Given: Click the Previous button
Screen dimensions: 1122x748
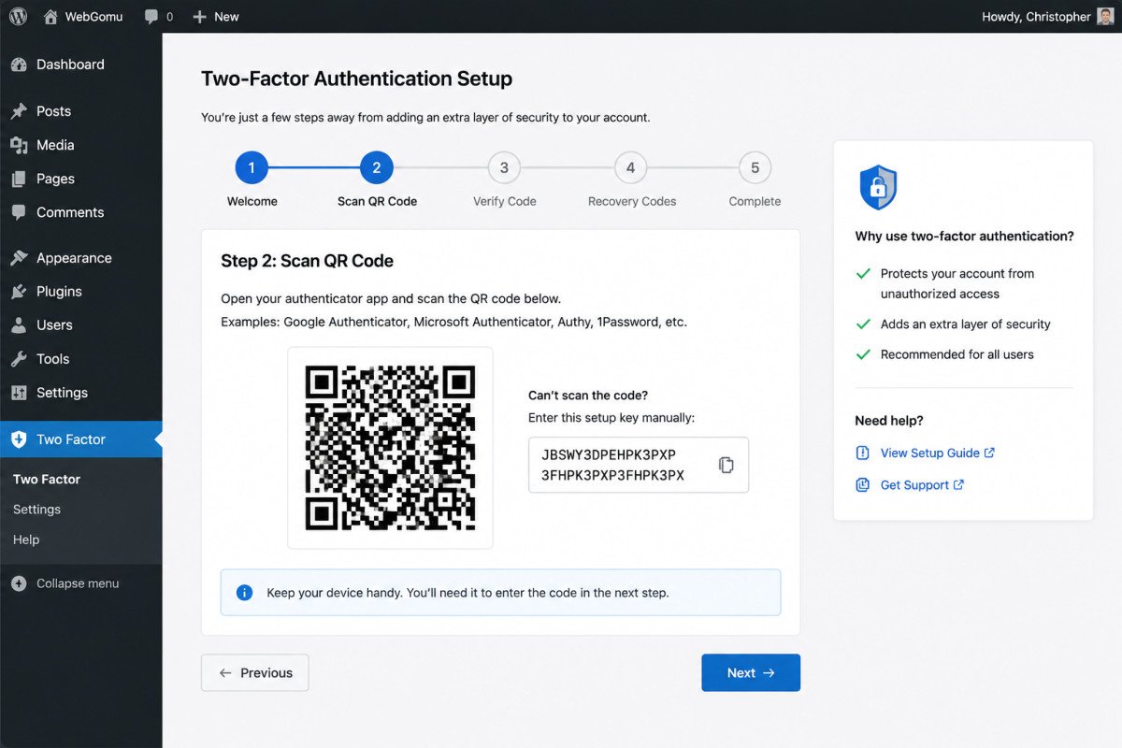Looking at the screenshot, I should [255, 673].
